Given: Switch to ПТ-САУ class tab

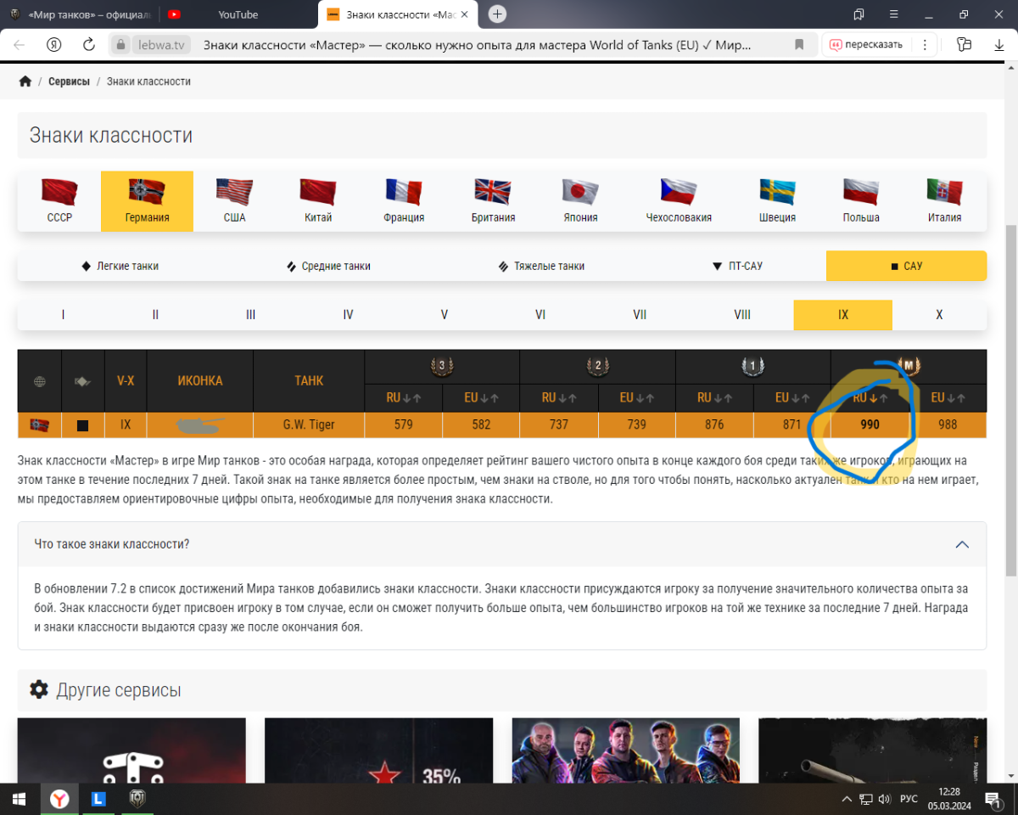Looking at the screenshot, I should [x=737, y=266].
